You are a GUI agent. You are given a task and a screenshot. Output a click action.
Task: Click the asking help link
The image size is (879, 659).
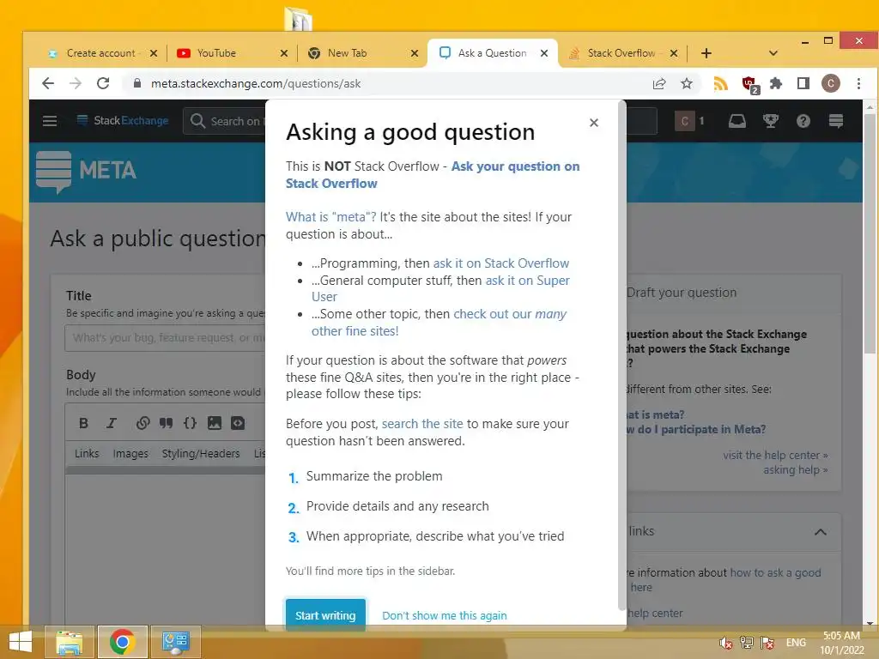coord(796,469)
